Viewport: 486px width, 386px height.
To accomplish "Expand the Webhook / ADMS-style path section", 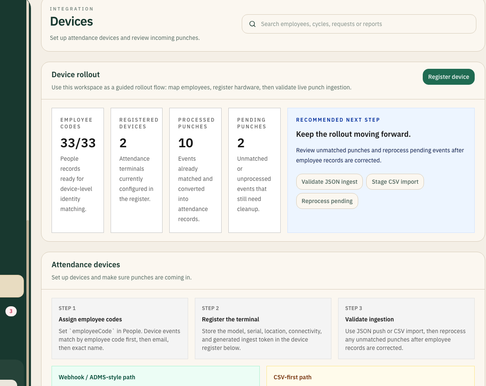I will click(97, 377).
